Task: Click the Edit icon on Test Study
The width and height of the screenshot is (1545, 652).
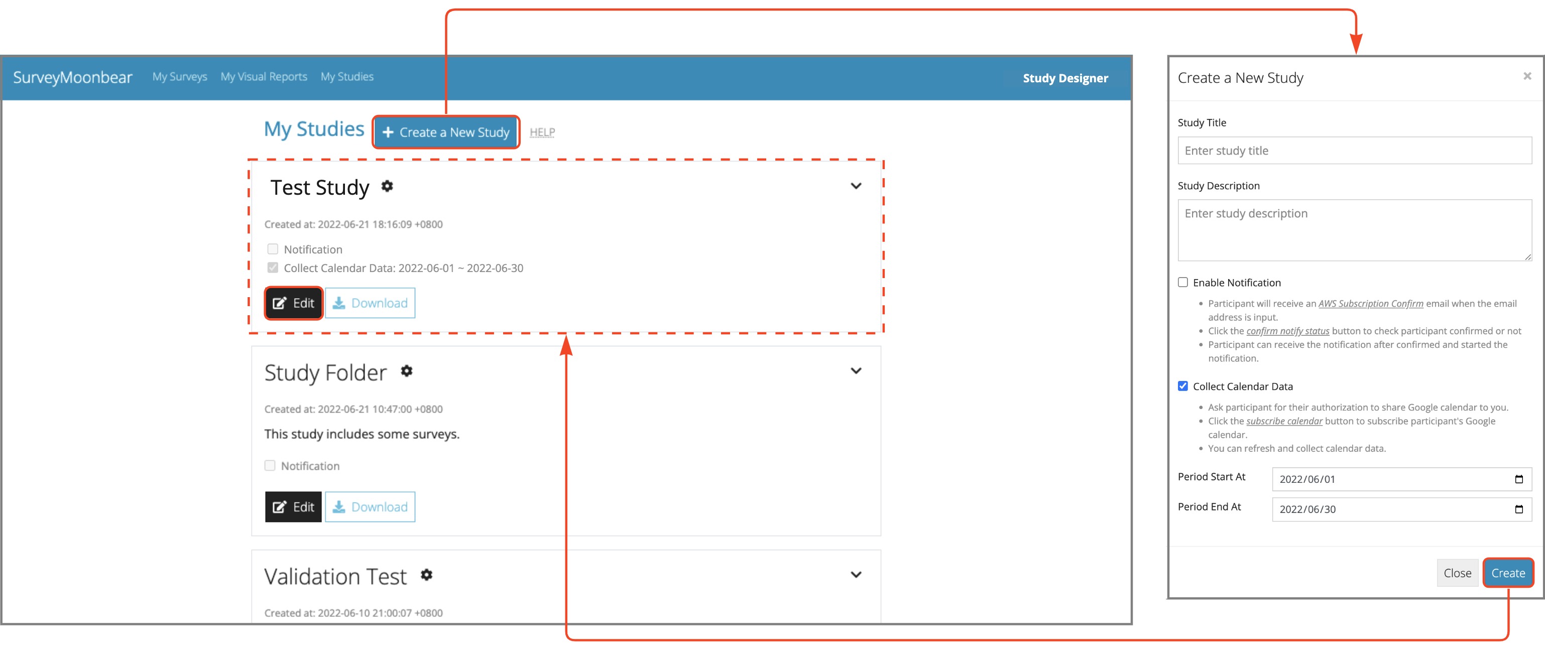Action: (292, 302)
